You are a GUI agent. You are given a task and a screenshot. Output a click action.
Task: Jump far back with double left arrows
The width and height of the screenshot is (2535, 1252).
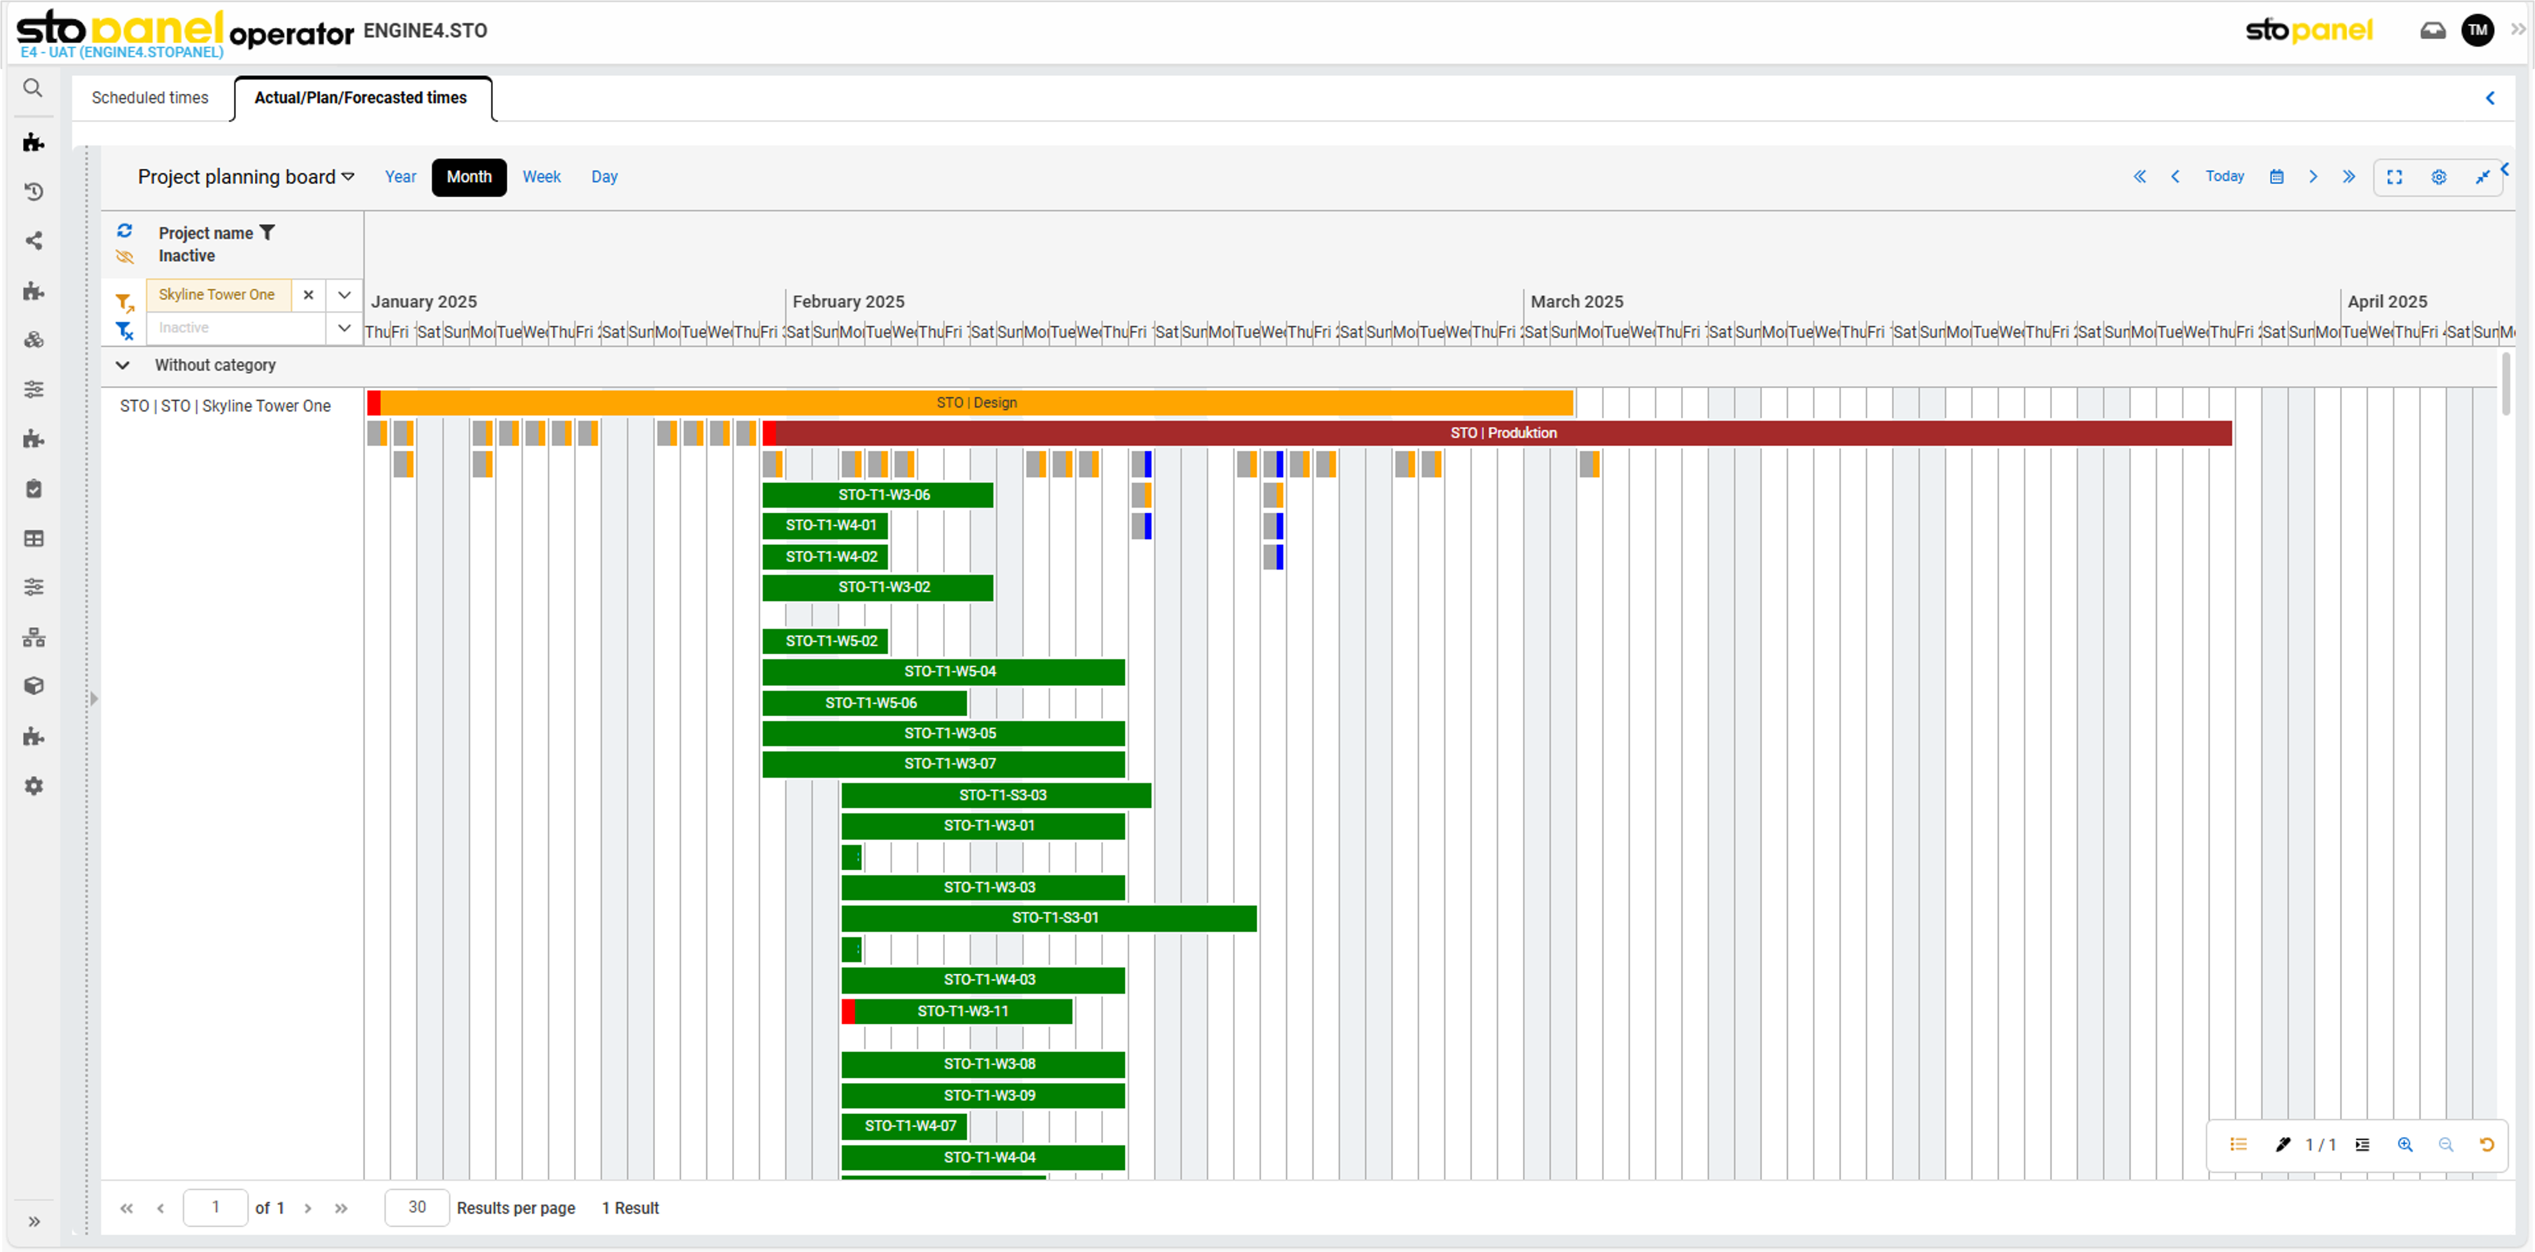tap(2139, 177)
